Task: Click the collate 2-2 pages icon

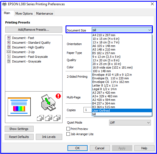Action: (x=49, y=118)
